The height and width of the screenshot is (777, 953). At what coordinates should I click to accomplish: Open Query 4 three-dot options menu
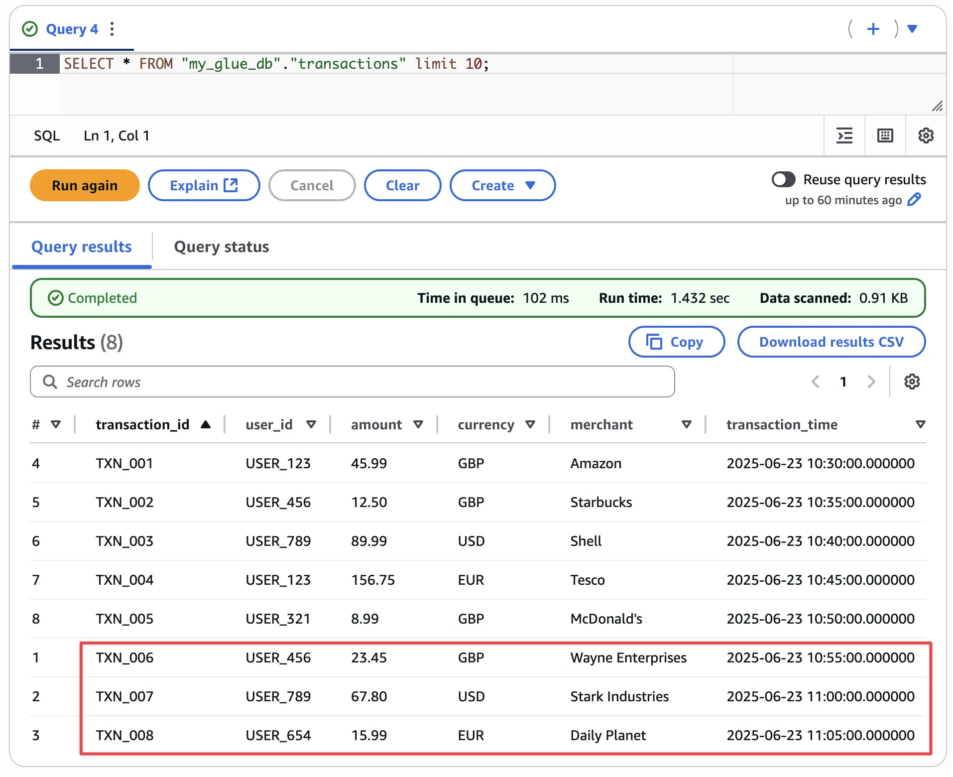112,29
